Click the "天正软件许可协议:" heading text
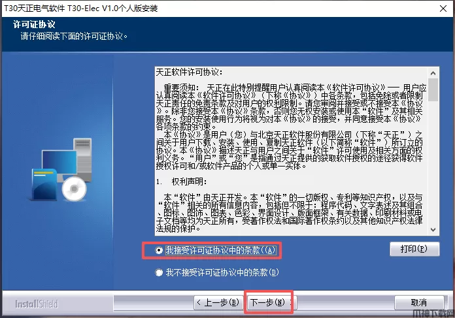The image size is (455, 318). tap(190, 72)
